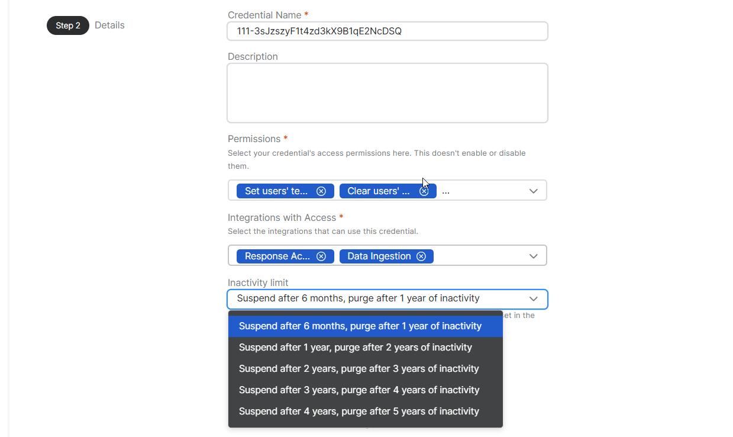Select "Suspend after 3 years, purge after 4 years"
The height and width of the screenshot is (437, 733).
coord(359,390)
